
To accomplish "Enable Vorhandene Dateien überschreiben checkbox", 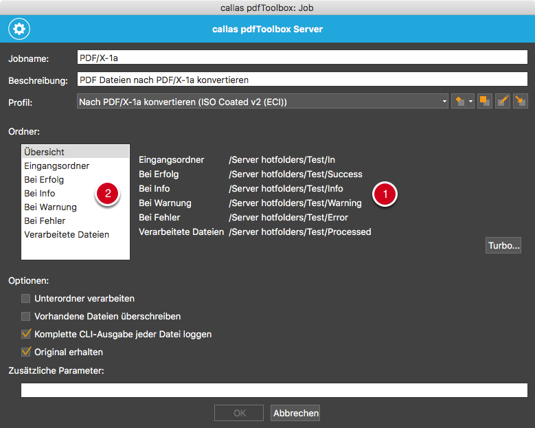I will (x=26, y=317).
